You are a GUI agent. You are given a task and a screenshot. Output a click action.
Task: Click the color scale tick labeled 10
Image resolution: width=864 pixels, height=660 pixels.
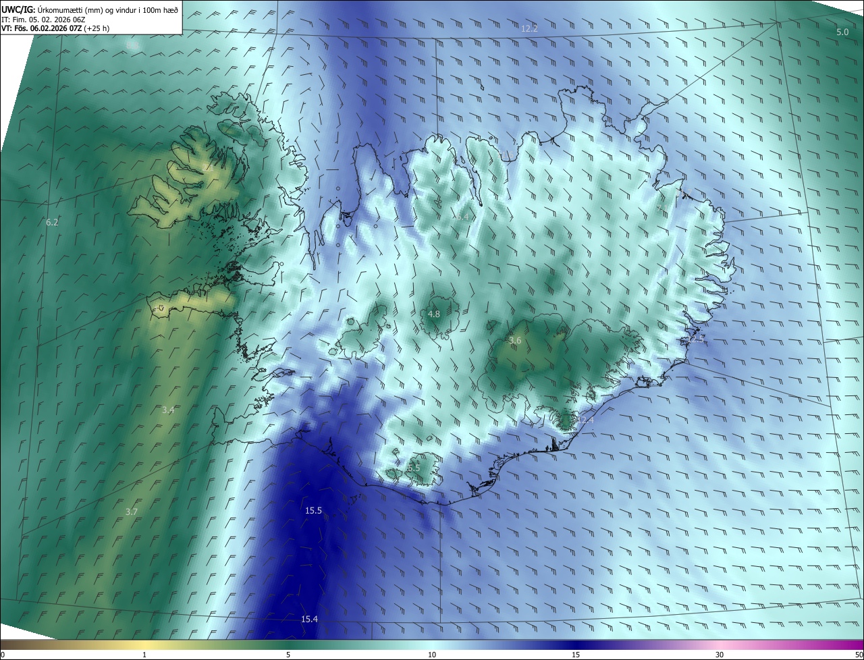[x=432, y=655]
